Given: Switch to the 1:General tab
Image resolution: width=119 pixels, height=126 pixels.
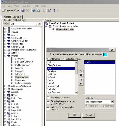Looking at the screenshot, I should pos(7,17).
